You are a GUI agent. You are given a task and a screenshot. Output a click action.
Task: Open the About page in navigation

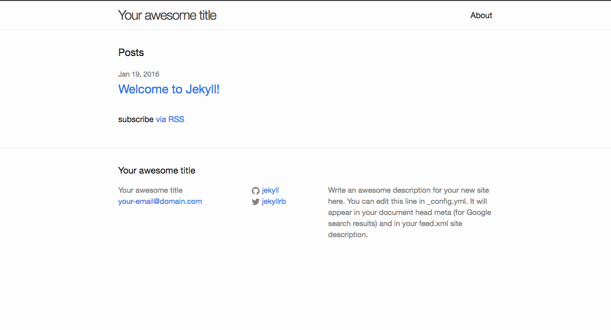(481, 16)
